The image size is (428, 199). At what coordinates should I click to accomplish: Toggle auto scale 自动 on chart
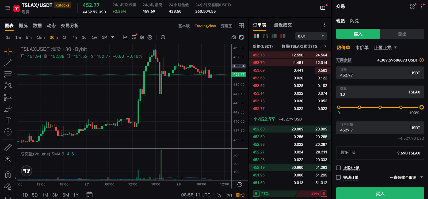pyautogui.click(x=240, y=195)
